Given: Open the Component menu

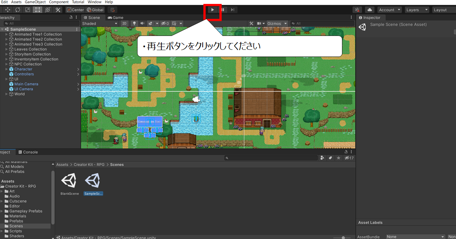Looking at the screenshot, I should click(x=59, y=2).
